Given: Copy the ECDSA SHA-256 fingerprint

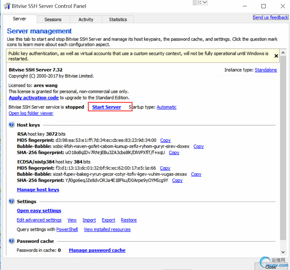Looking at the screenshot, I should pyautogui.click(x=177, y=180).
